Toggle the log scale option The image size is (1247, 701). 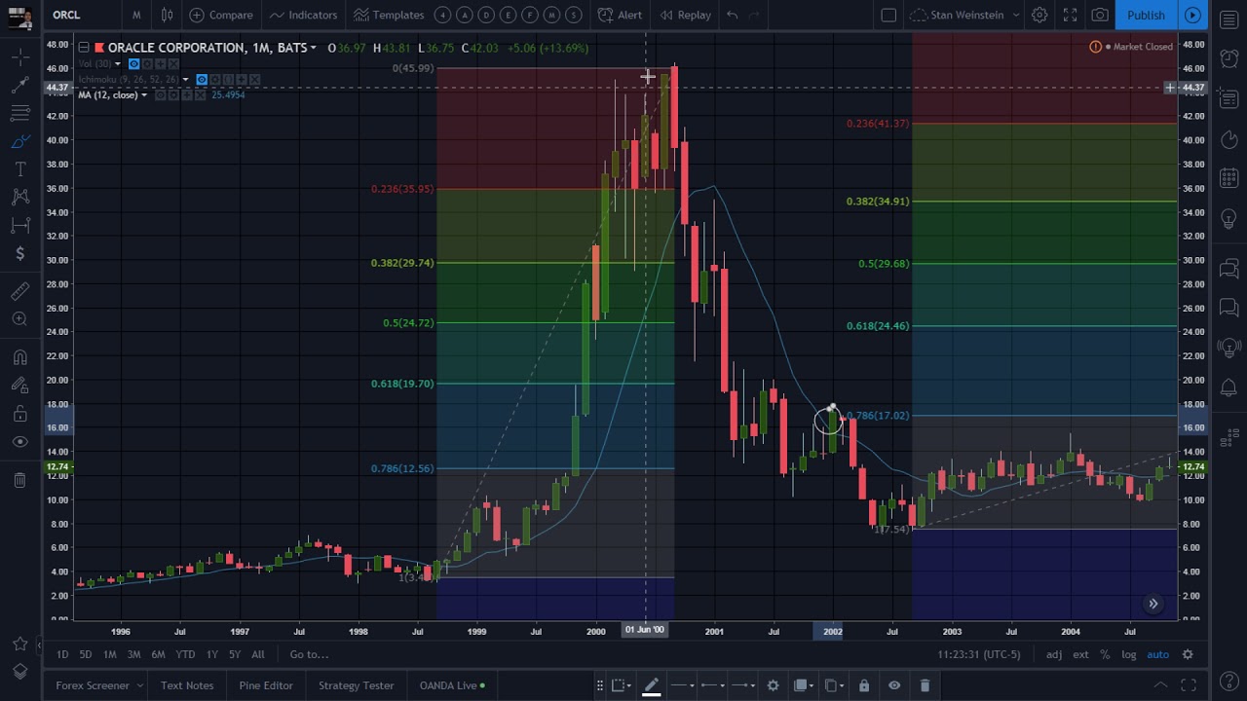pyautogui.click(x=1128, y=654)
